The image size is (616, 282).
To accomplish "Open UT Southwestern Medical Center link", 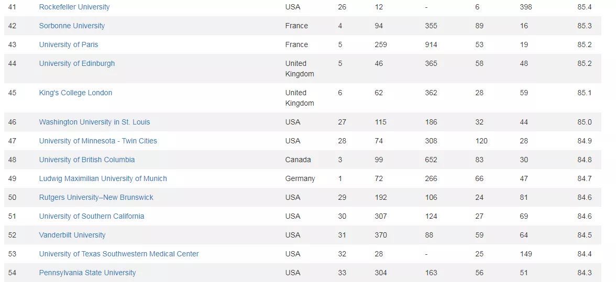I will 119,254.
